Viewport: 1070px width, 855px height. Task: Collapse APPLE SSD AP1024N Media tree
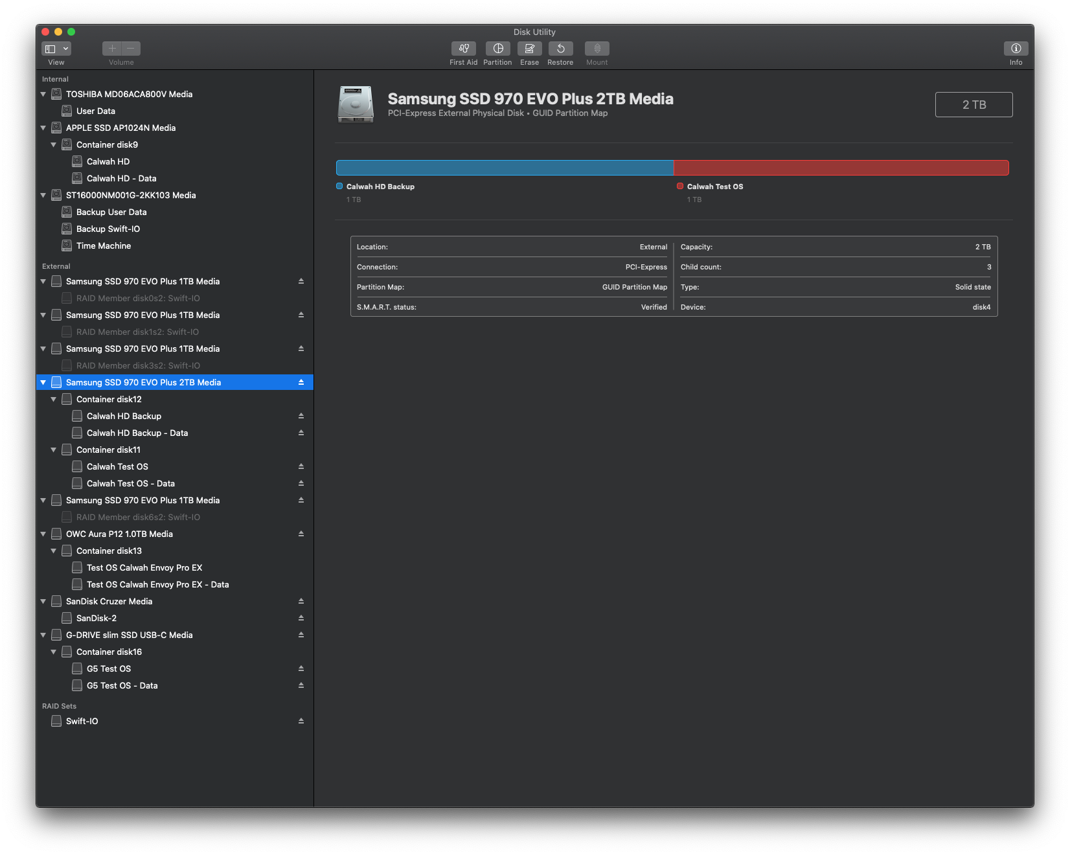tap(43, 128)
